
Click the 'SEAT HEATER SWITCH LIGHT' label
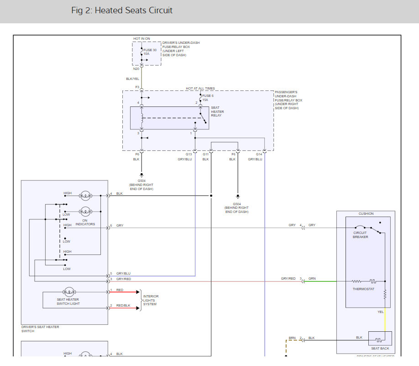(68, 302)
